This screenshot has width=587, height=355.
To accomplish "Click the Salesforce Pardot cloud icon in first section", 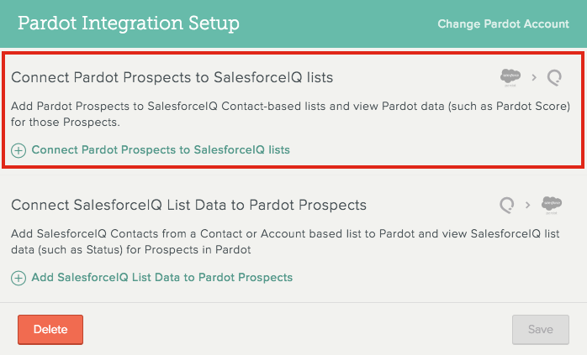I will (510, 78).
